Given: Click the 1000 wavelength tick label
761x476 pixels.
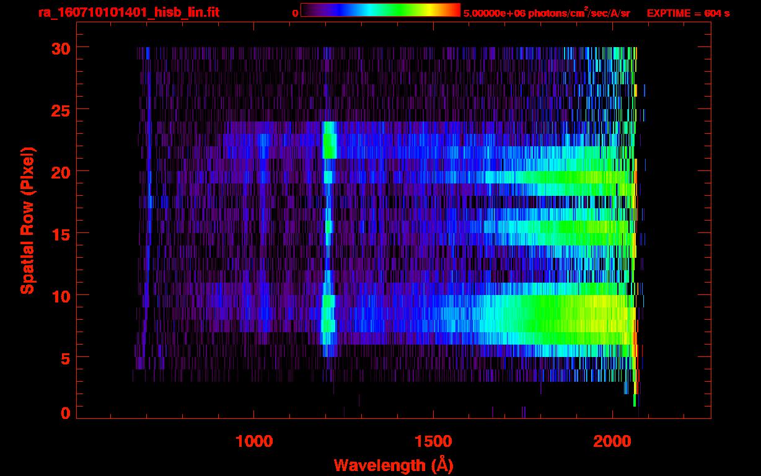Looking at the screenshot, I should tap(254, 441).
